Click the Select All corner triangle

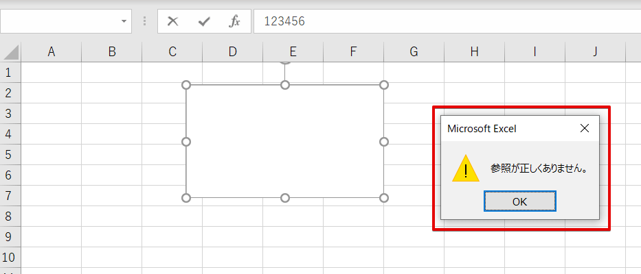pos(10,52)
